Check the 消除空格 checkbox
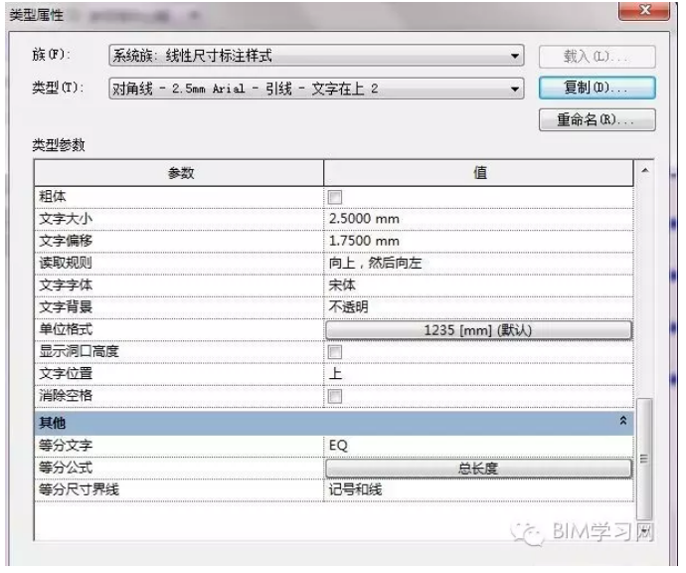Viewport: 686px width, 573px height. coord(335,396)
